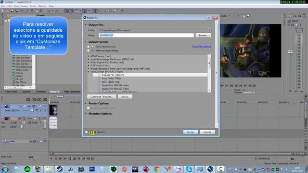
Task: Open the More filter options link
Action: 202,47
